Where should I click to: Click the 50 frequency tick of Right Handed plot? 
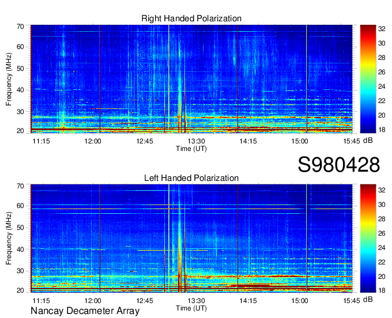click(20, 69)
